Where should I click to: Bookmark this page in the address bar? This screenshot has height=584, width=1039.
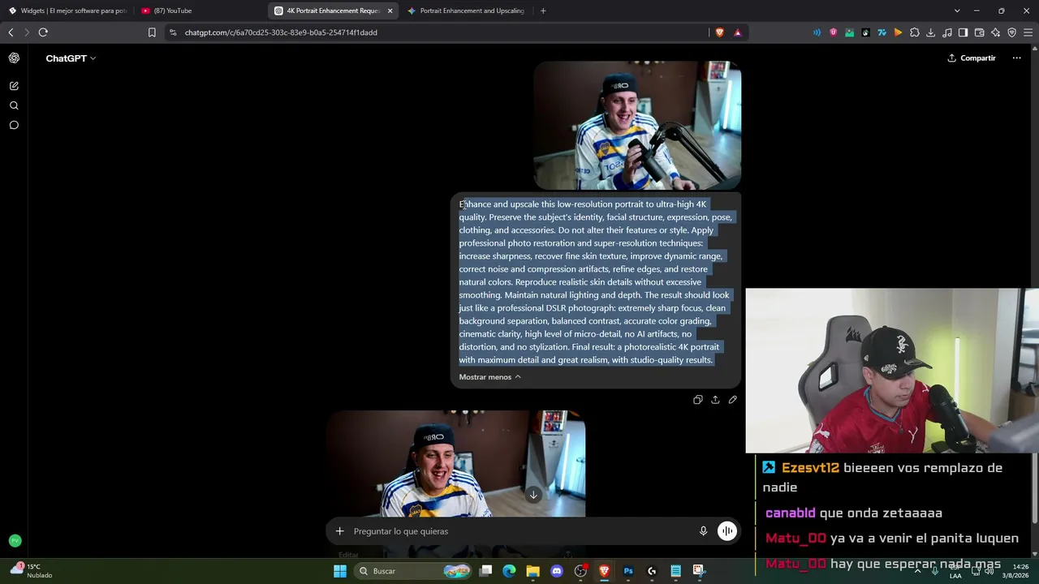[152, 32]
